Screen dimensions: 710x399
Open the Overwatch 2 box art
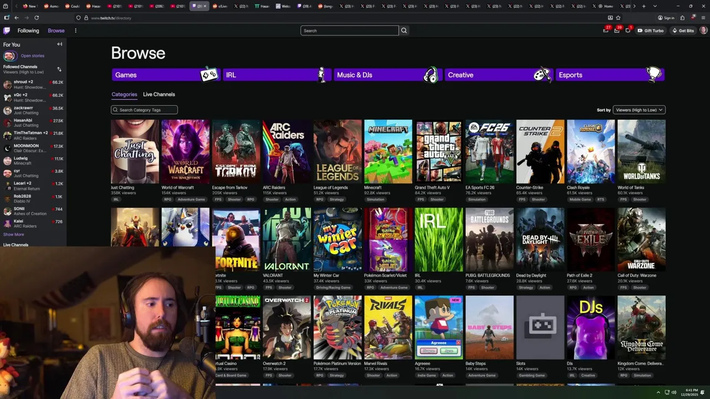(x=287, y=328)
